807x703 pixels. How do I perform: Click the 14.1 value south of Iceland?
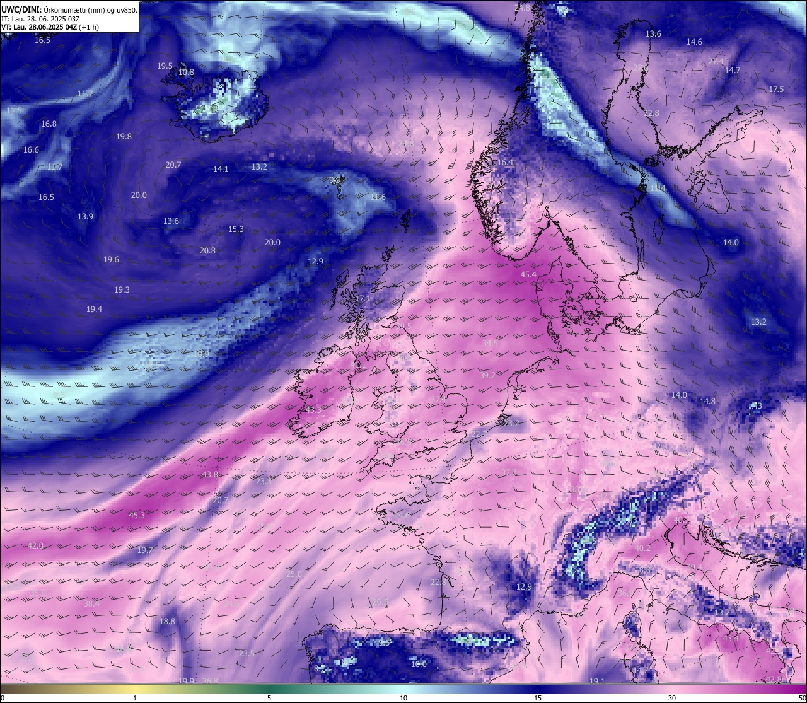[221, 170]
